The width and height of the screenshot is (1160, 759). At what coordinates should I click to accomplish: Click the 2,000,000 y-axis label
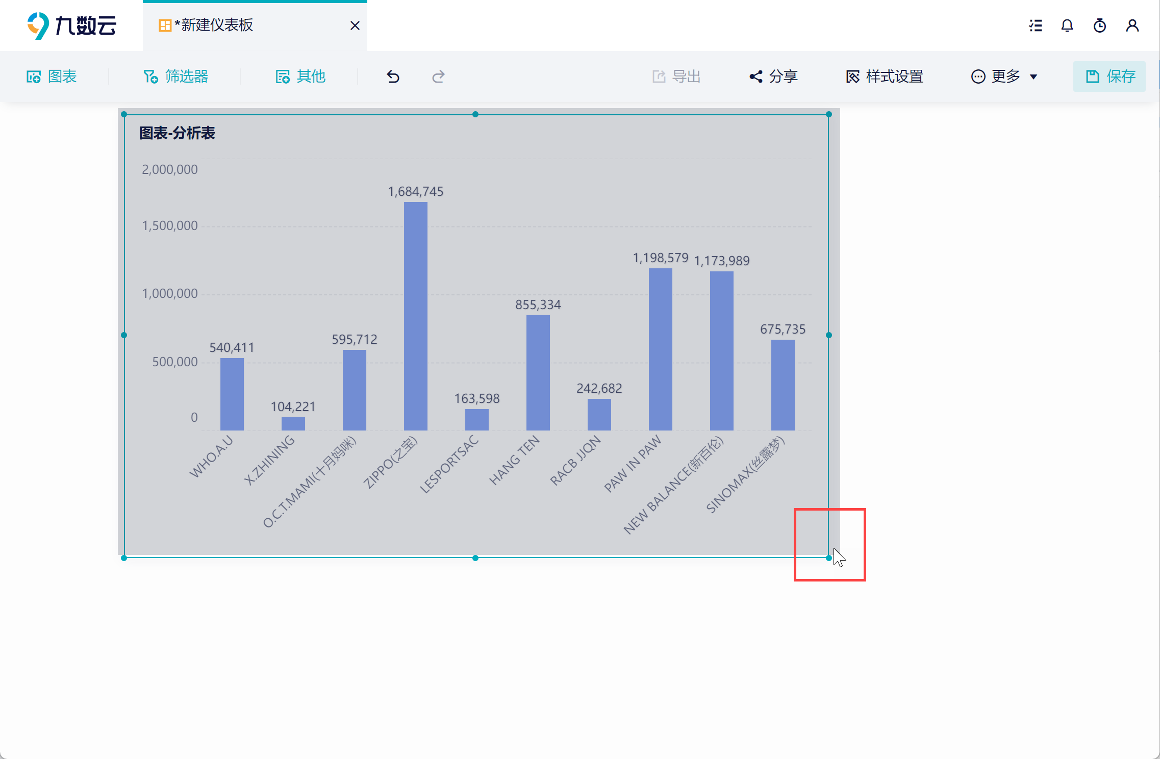(x=170, y=169)
